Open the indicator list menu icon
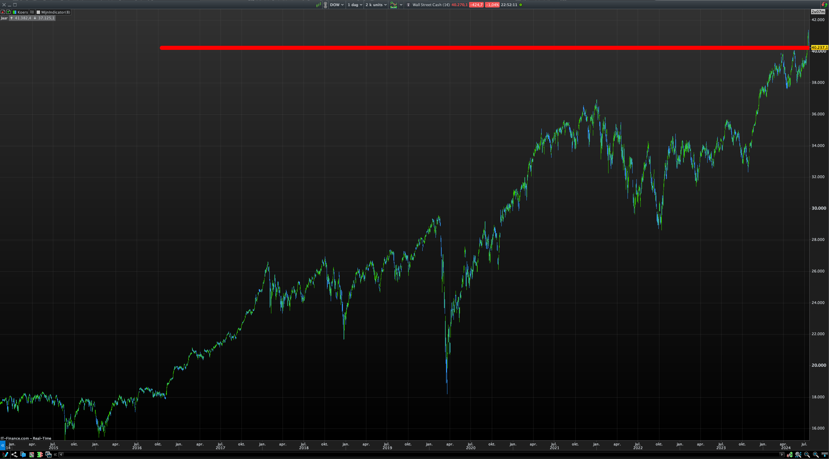This screenshot has width=829, height=459. click(x=32, y=12)
